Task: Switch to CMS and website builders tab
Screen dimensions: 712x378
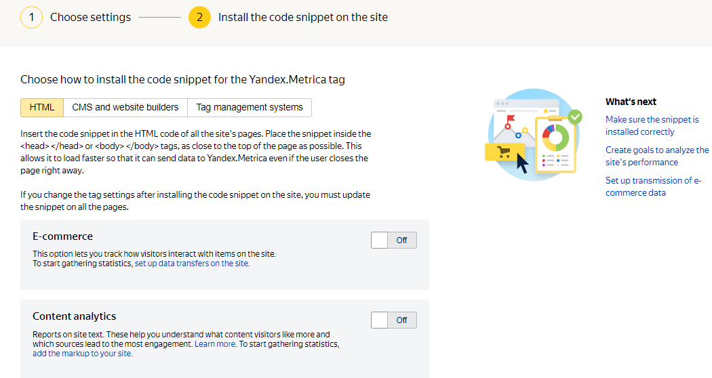Action: [x=125, y=108]
